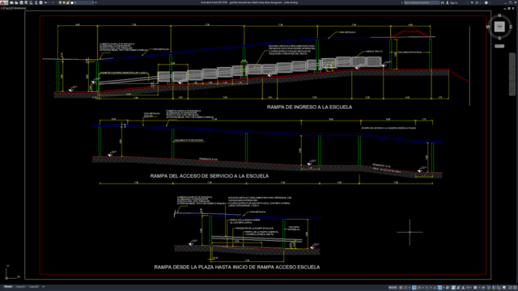Toggle Object snap tracking in status bar
Viewport: 518px width, 291px height.
435,288
